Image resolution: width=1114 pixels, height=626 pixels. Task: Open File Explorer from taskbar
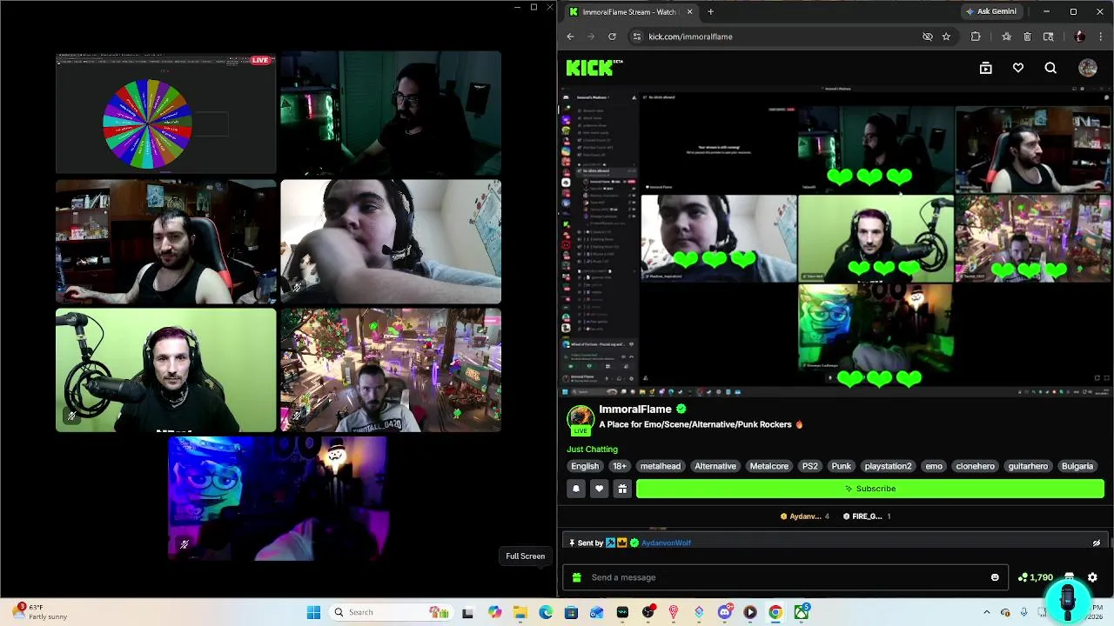coord(520,612)
